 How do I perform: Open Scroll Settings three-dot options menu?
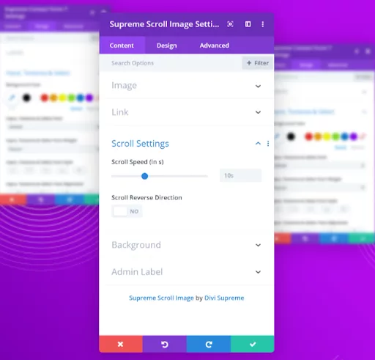point(268,144)
